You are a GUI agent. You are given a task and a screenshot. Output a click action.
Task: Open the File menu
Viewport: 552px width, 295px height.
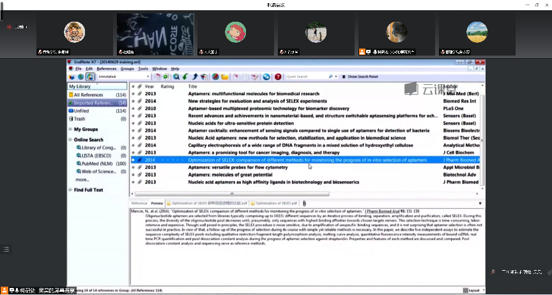pos(78,69)
